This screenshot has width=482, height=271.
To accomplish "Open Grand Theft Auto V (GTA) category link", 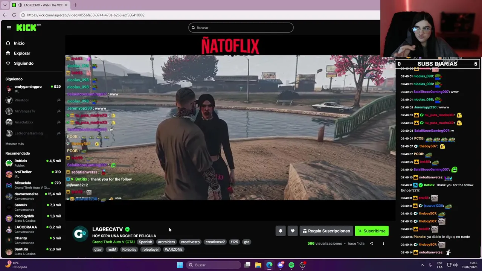I will (x=113, y=242).
